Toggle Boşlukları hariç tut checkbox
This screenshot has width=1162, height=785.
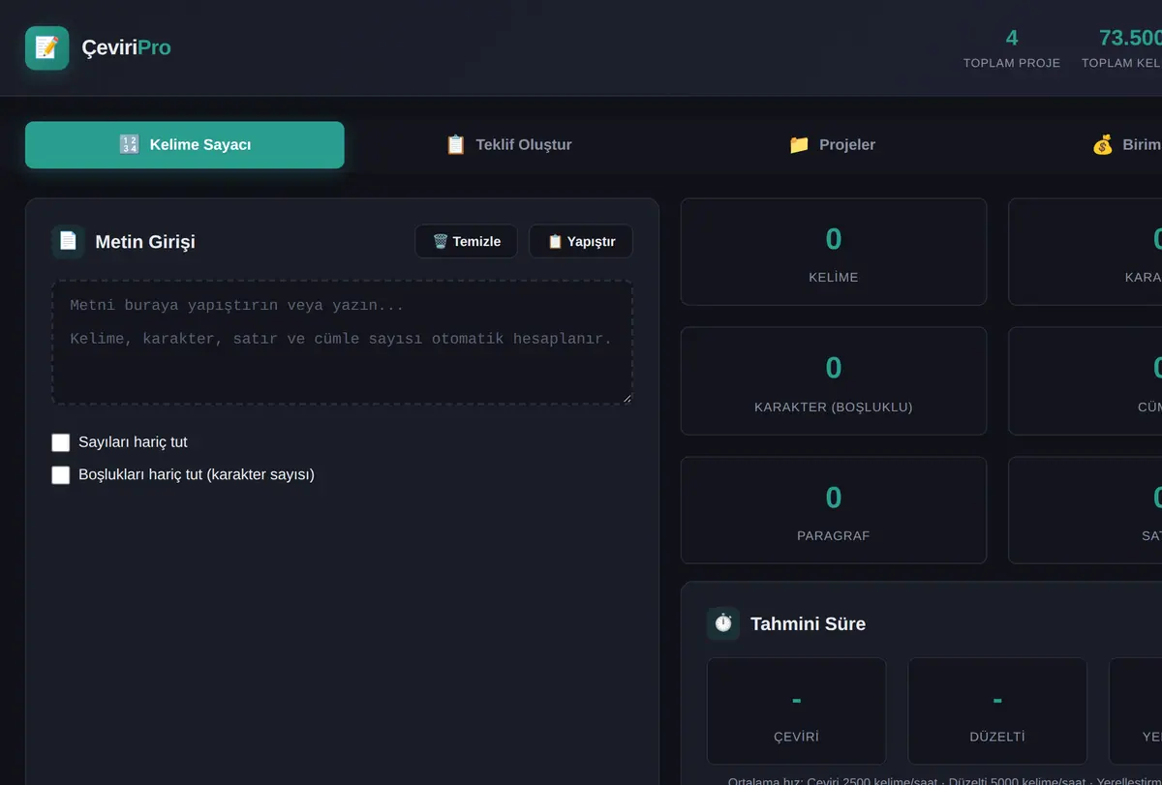pyautogui.click(x=61, y=475)
